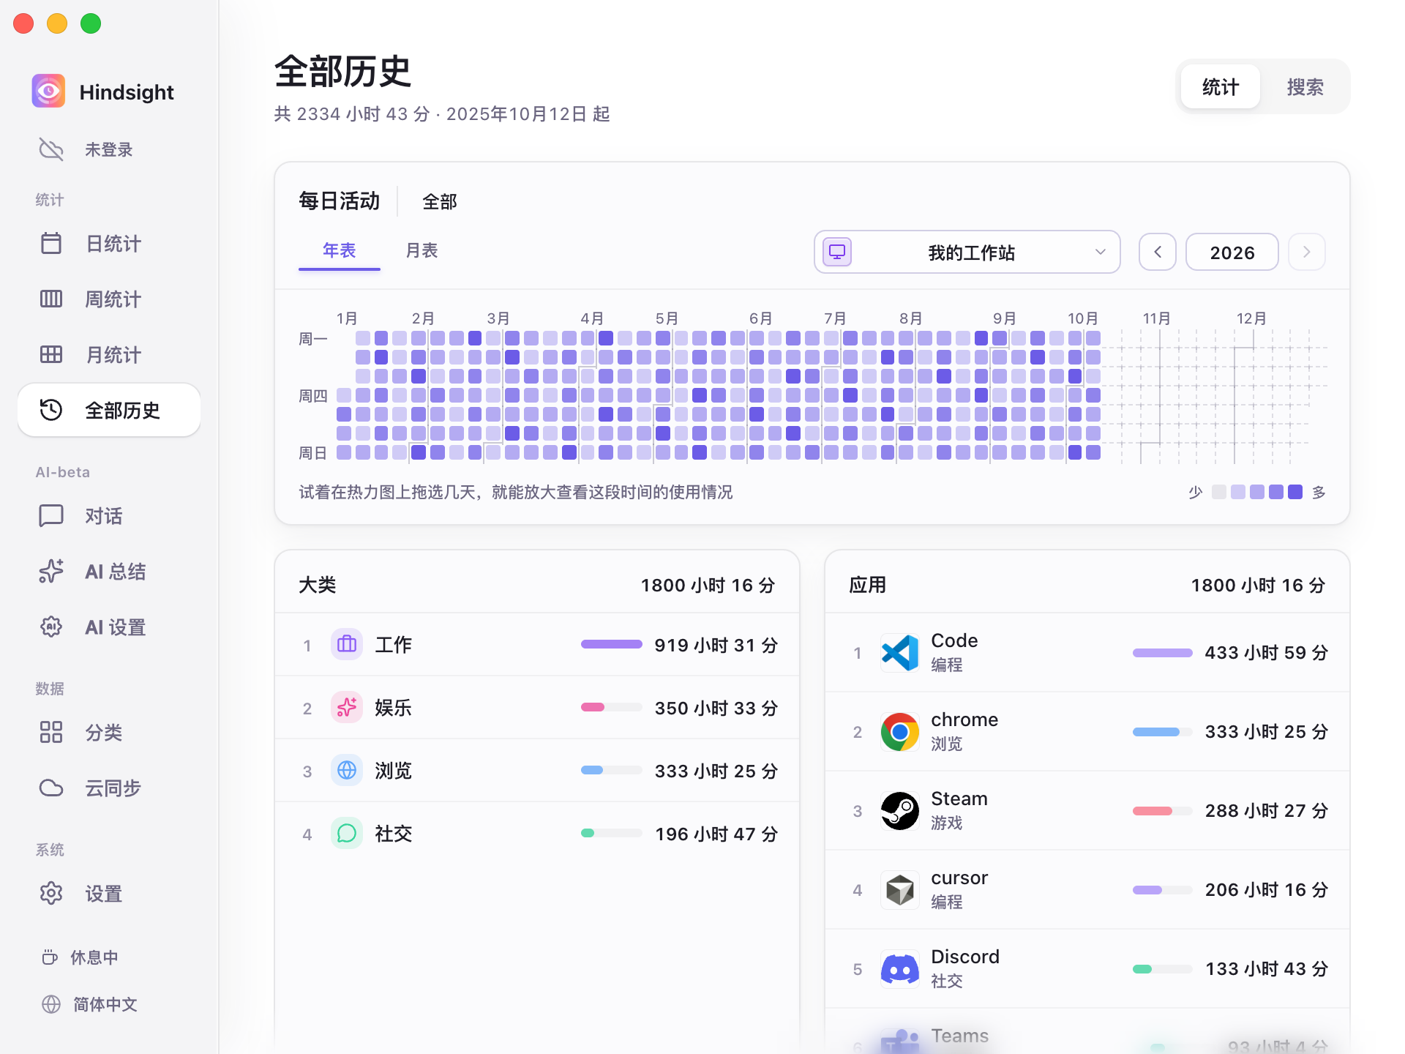Screen dimensions: 1405x1054
Task: Click the Steam app icon
Action: point(900,811)
